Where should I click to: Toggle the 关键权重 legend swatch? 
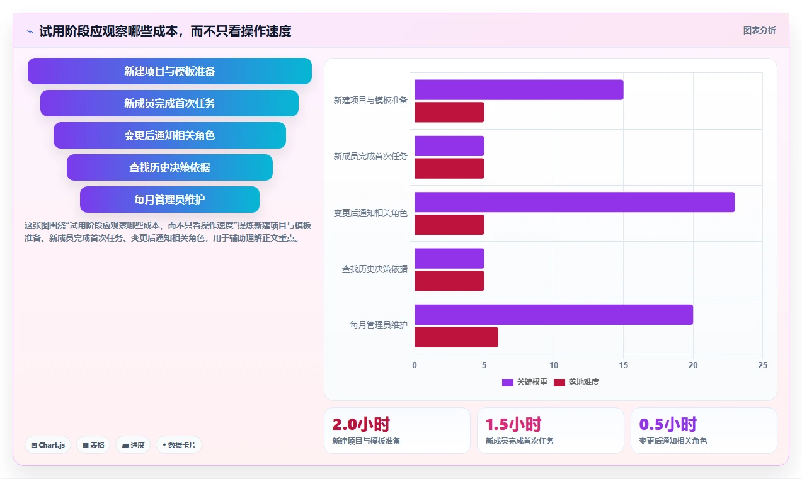point(508,382)
